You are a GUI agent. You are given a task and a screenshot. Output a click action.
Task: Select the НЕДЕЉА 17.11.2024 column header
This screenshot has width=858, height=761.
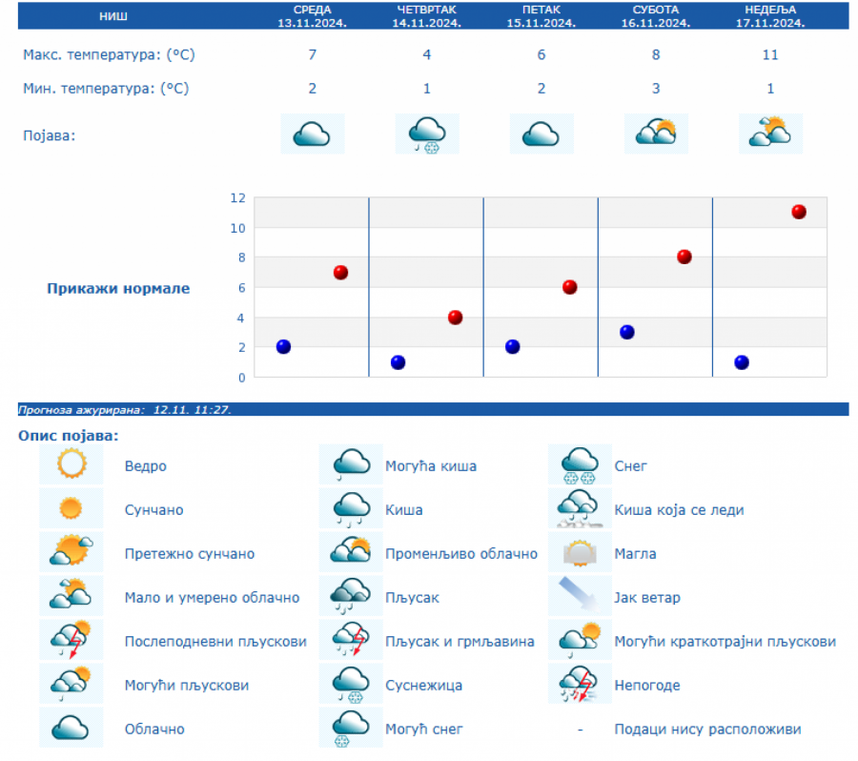click(770, 16)
